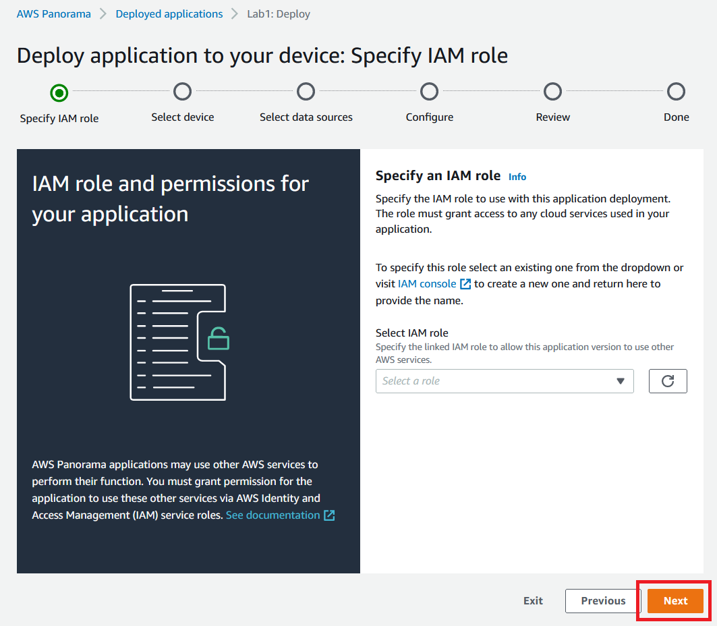Click the Done step label

[677, 117]
